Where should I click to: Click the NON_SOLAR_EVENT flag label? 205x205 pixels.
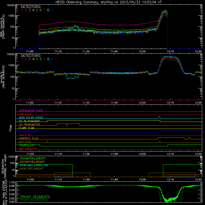click(31, 118)
